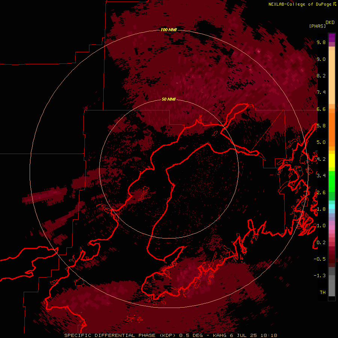This screenshot has width=338, height=338.
Task: Click the 50 NMI range ring label
Action: (169, 100)
